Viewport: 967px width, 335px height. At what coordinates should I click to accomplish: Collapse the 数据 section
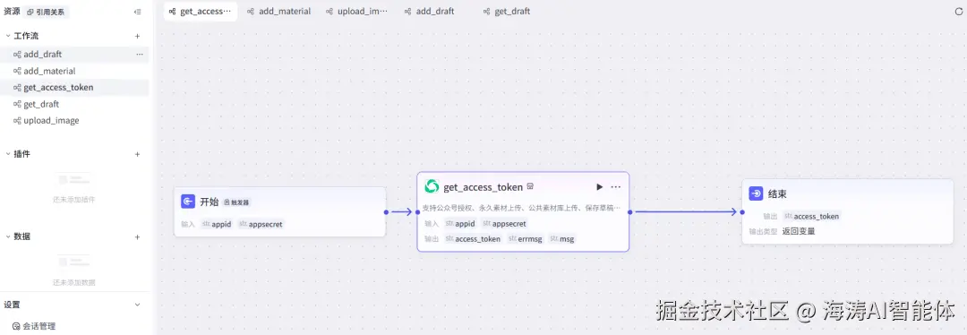8,236
